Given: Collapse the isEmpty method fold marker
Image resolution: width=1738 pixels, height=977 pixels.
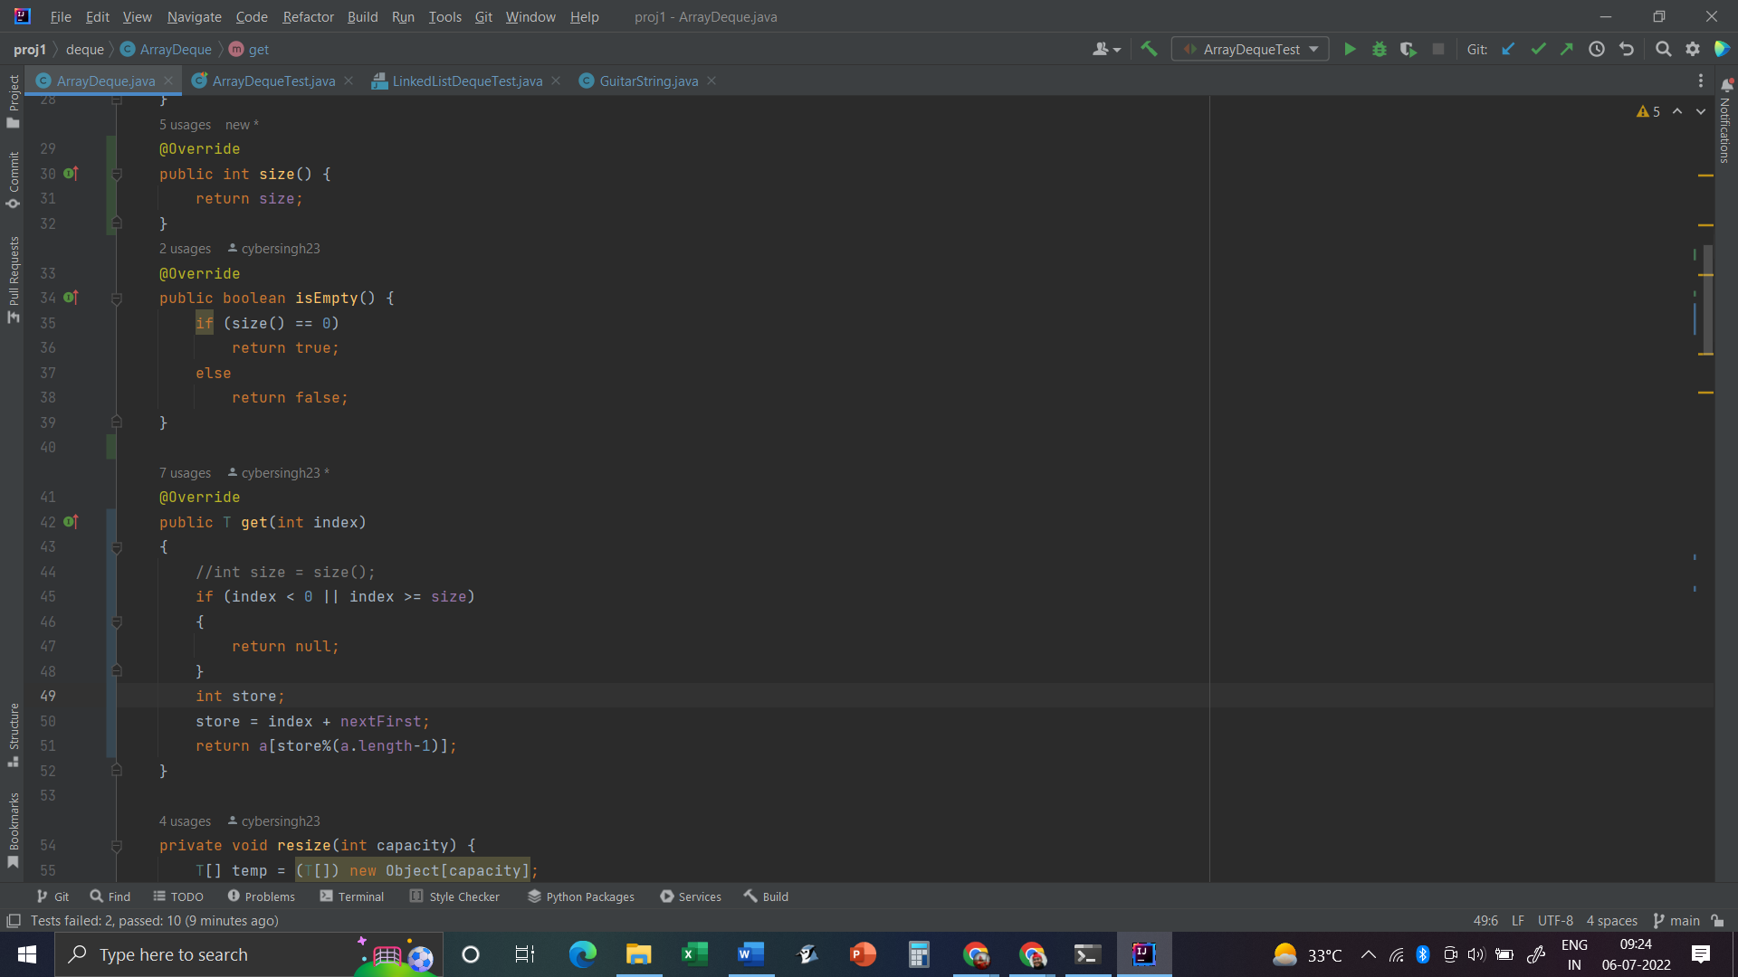Looking at the screenshot, I should pyautogui.click(x=117, y=299).
